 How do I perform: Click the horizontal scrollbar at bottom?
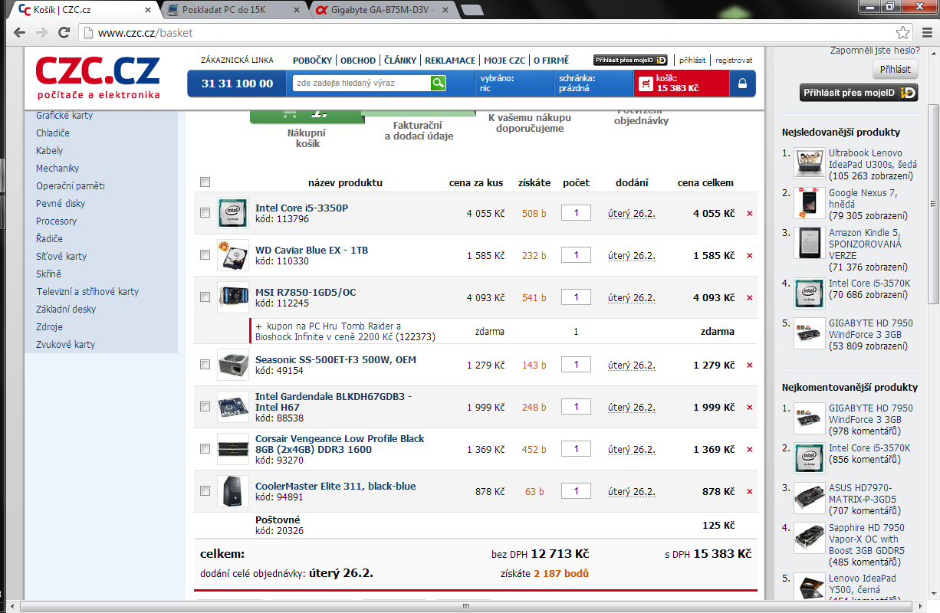(465, 606)
